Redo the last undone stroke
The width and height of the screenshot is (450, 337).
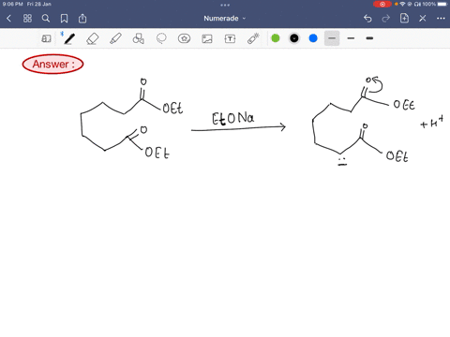coord(386,19)
